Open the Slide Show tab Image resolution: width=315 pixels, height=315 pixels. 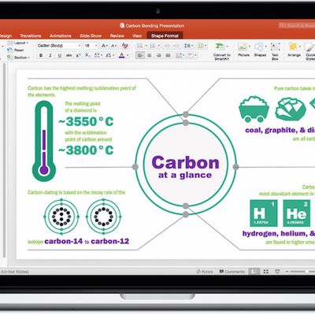[x=91, y=36]
